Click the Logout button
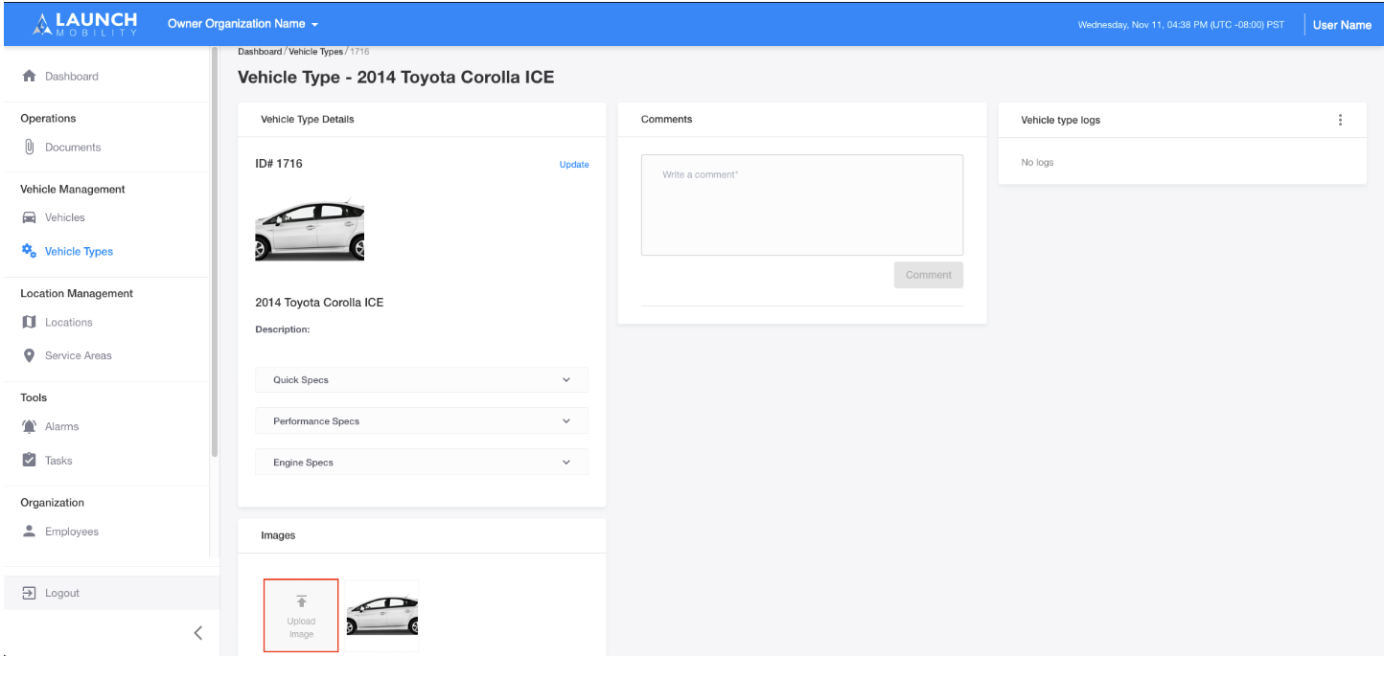Image resolution: width=1384 pixels, height=680 pixels. coord(111,593)
